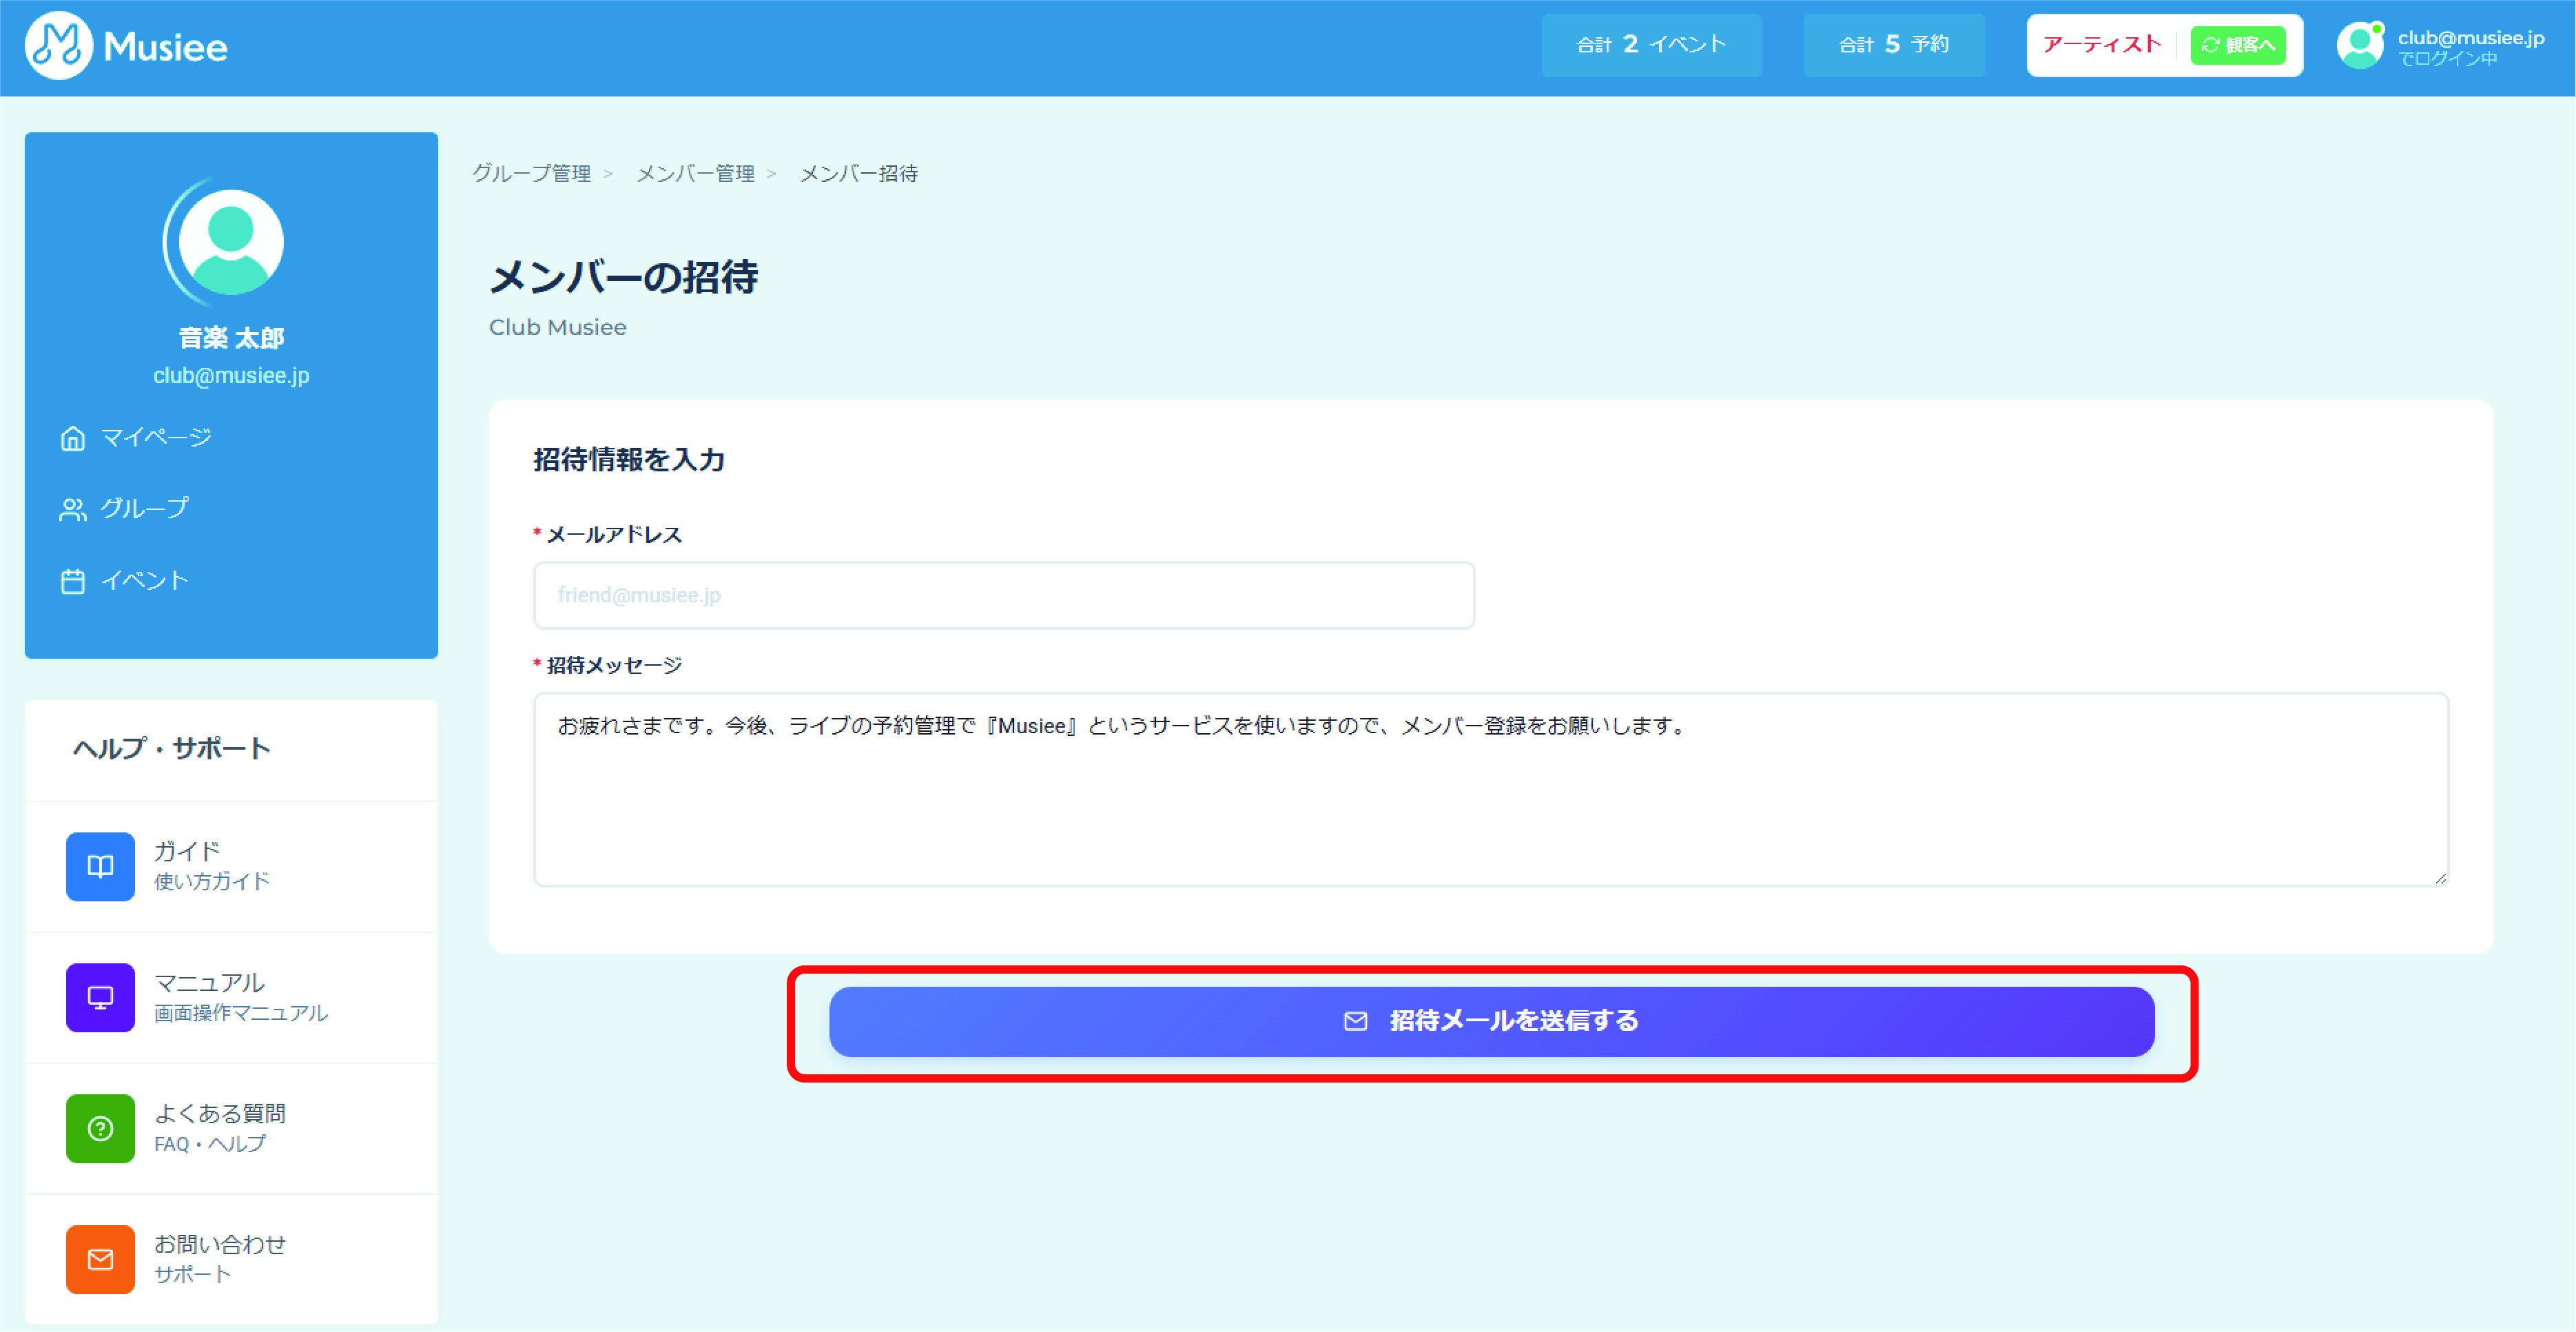Open the 合計 2 イベント summary button
Image resolution: width=2576 pixels, height=1332 pixels.
[x=1651, y=45]
